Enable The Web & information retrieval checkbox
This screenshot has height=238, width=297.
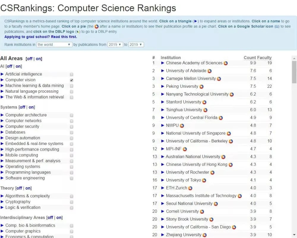click(71, 97)
